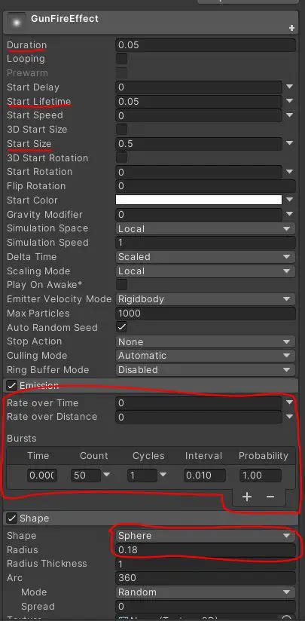Image resolution: width=305 pixels, height=621 pixels.
Task: Open Start Lifetime mode arrow
Action: (x=290, y=101)
